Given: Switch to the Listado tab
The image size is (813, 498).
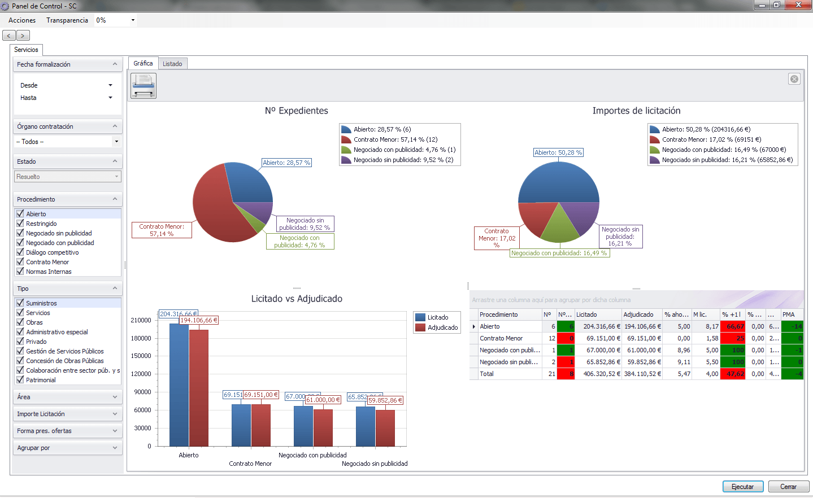Looking at the screenshot, I should [172, 64].
